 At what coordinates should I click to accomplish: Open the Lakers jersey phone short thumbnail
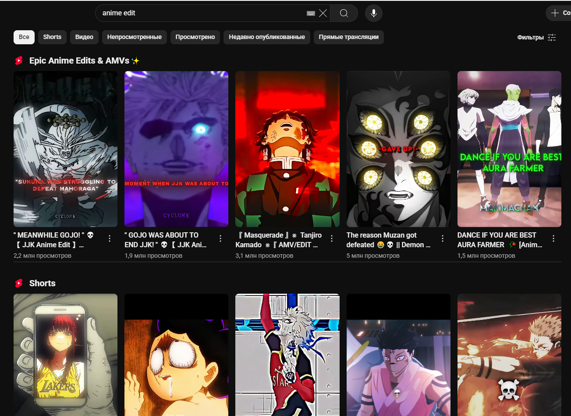(x=65, y=355)
